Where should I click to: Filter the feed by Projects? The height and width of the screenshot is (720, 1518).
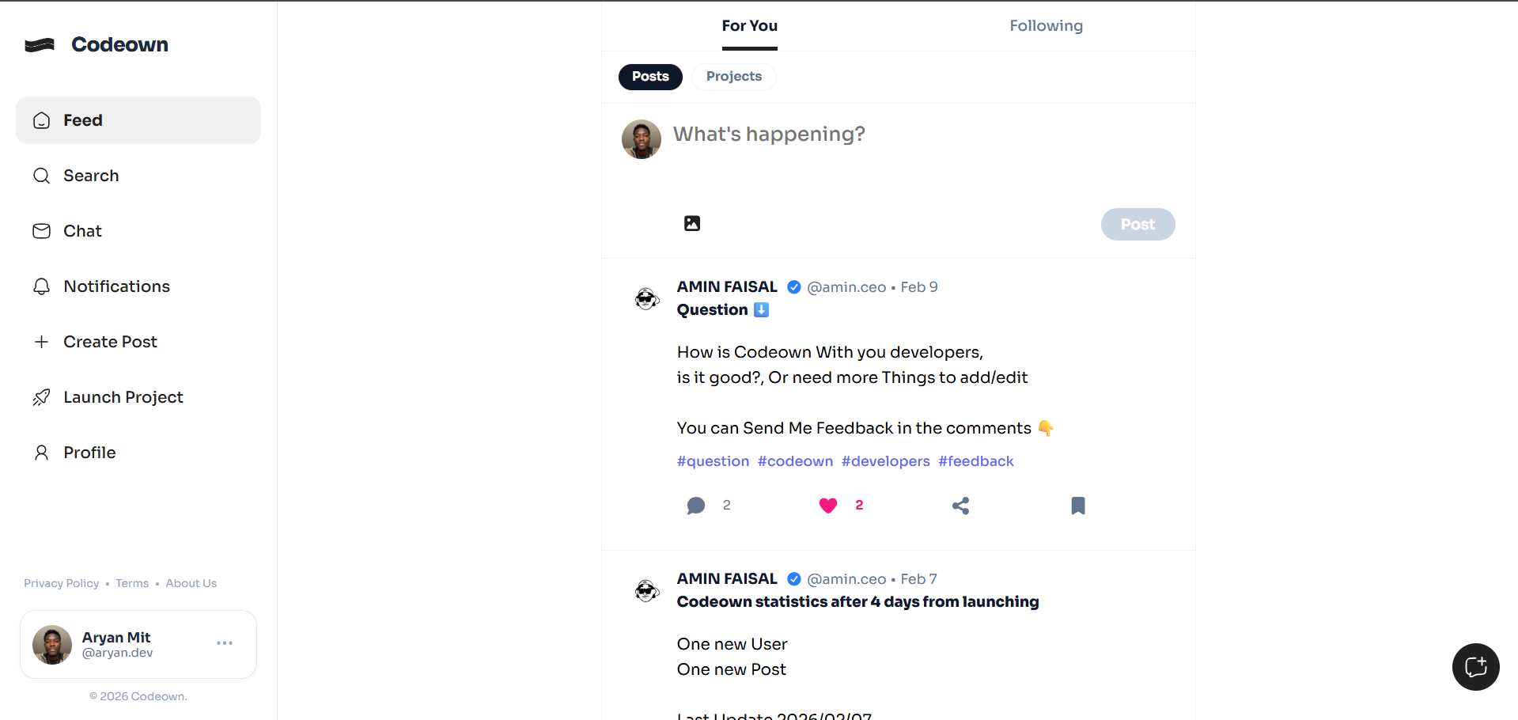pyautogui.click(x=733, y=77)
